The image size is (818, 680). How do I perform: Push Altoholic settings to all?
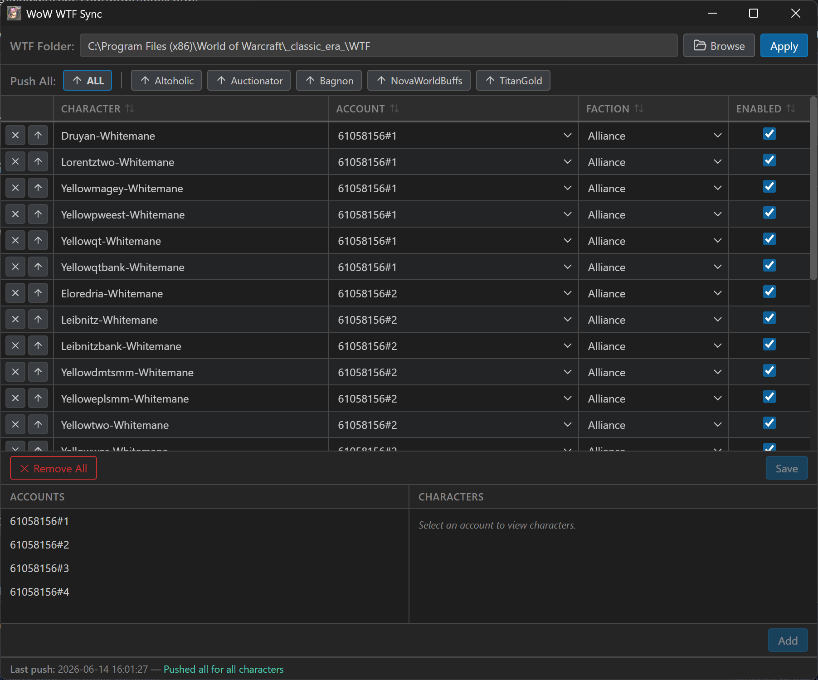pyautogui.click(x=166, y=81)
